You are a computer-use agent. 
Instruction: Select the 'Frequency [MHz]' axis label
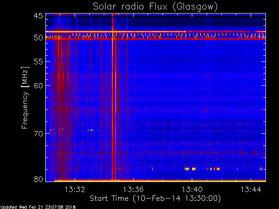click(x=25, y=98)
